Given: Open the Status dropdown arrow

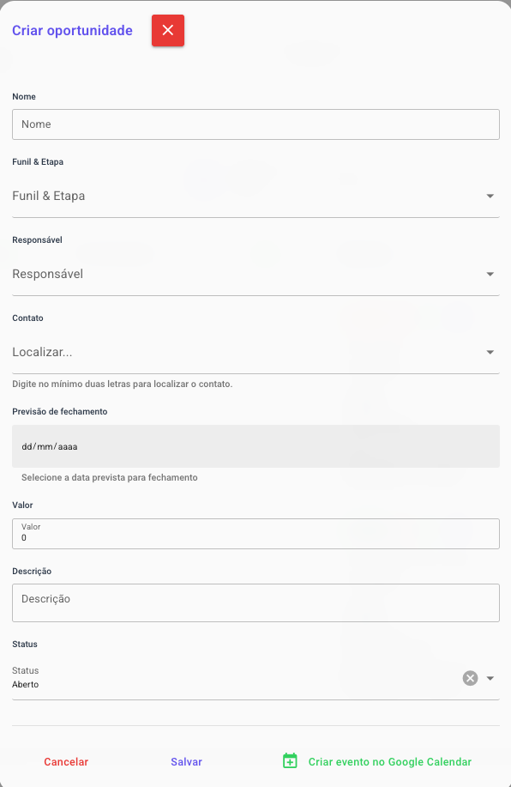Looking at the screenshot, I should click(490, 678).
